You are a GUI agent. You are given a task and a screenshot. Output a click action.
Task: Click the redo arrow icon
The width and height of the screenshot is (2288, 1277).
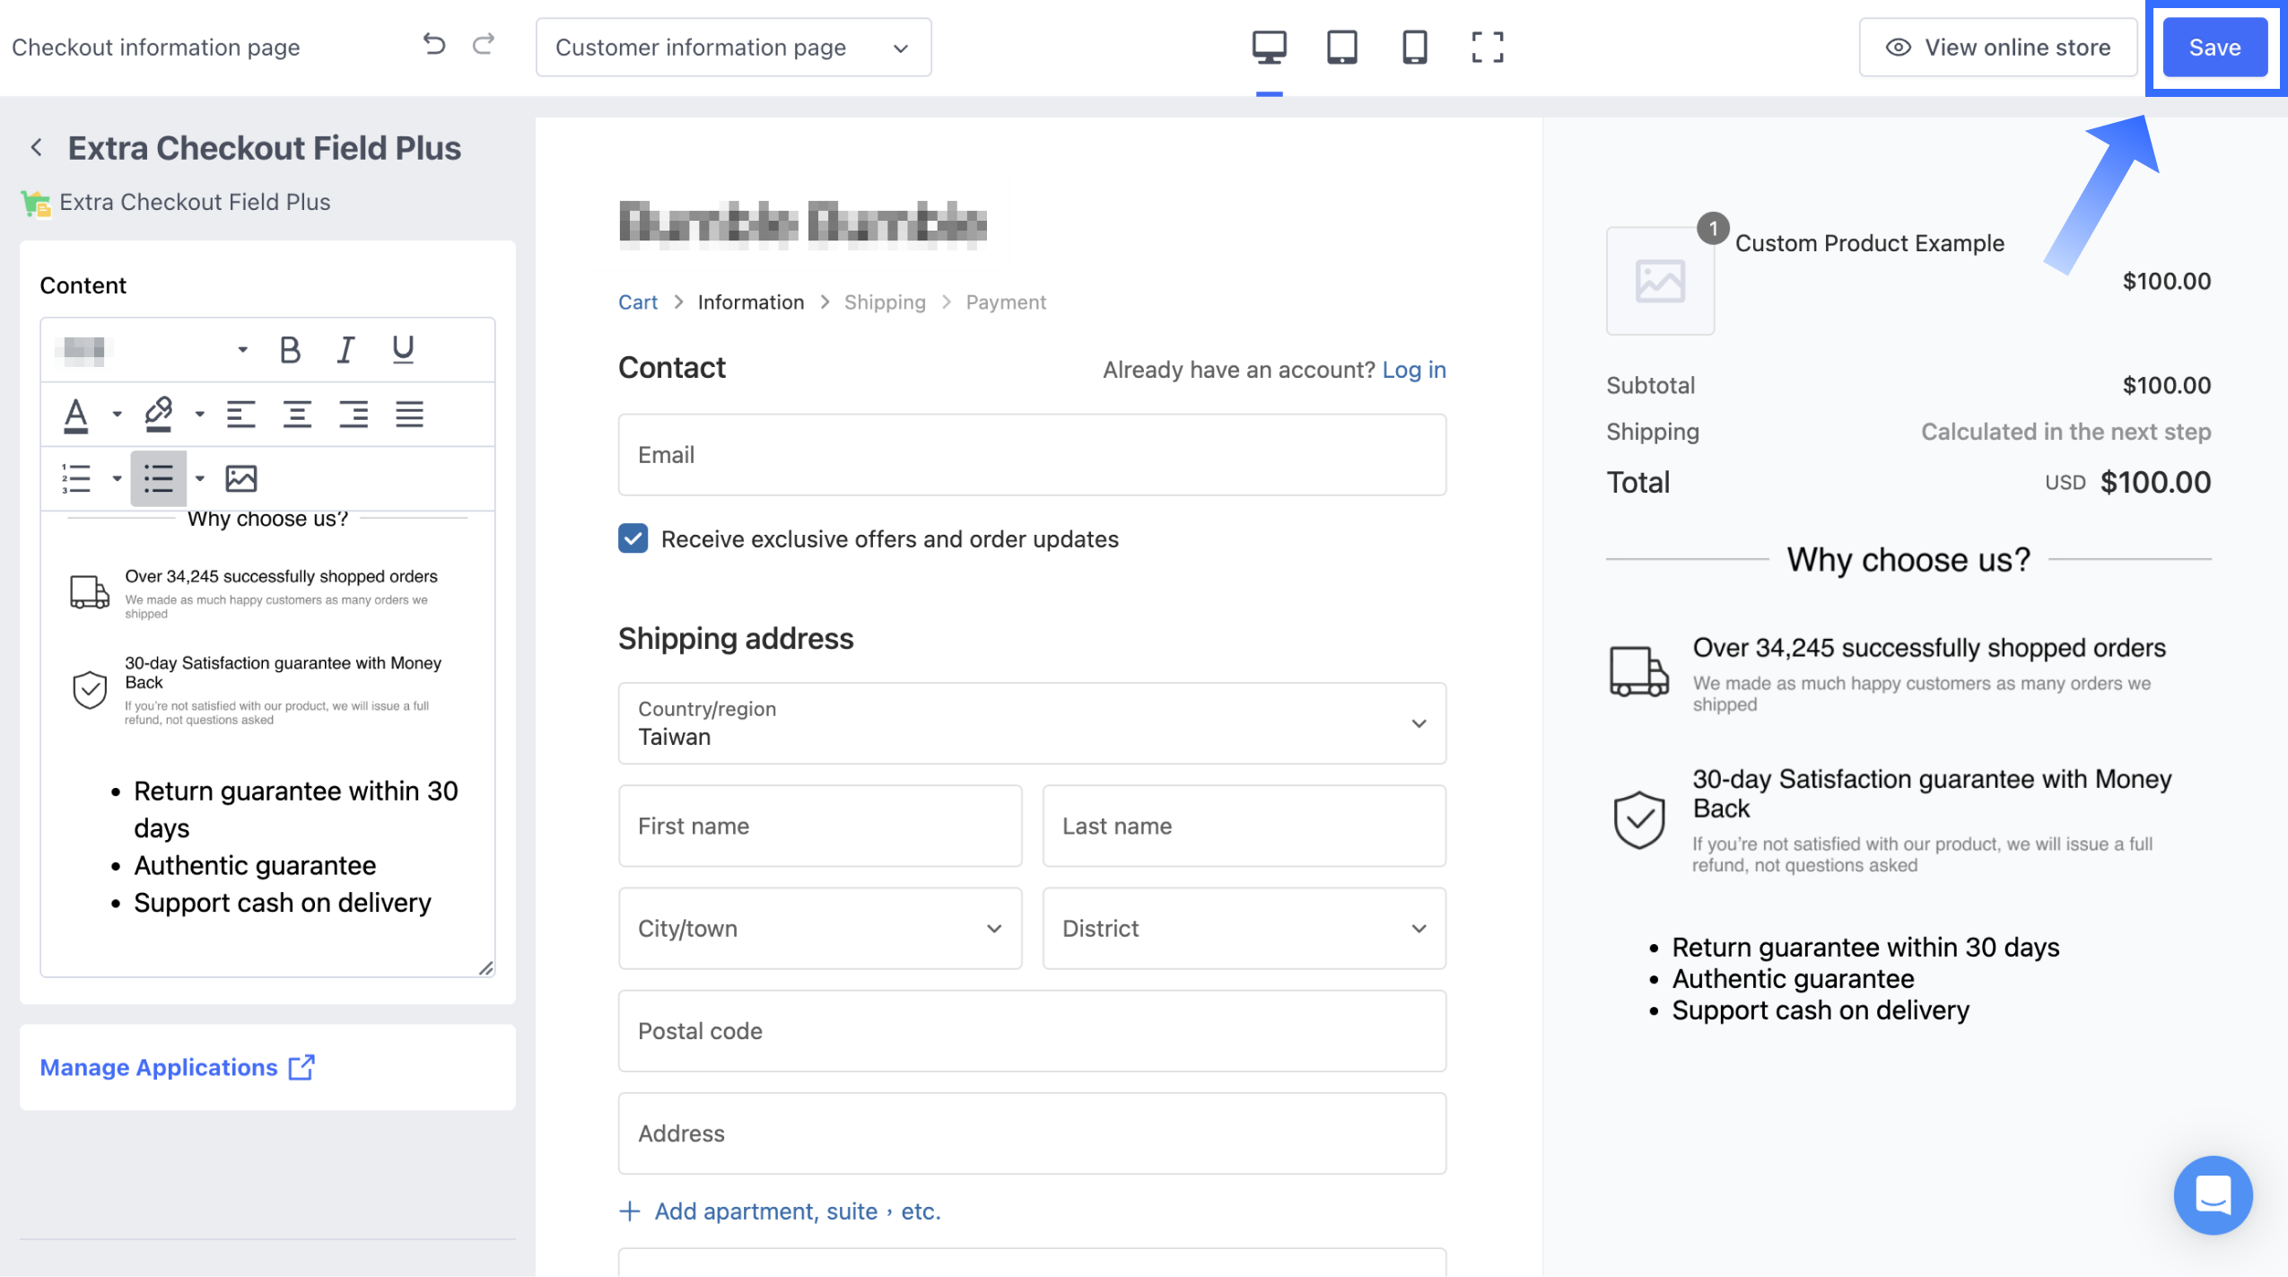484,44
